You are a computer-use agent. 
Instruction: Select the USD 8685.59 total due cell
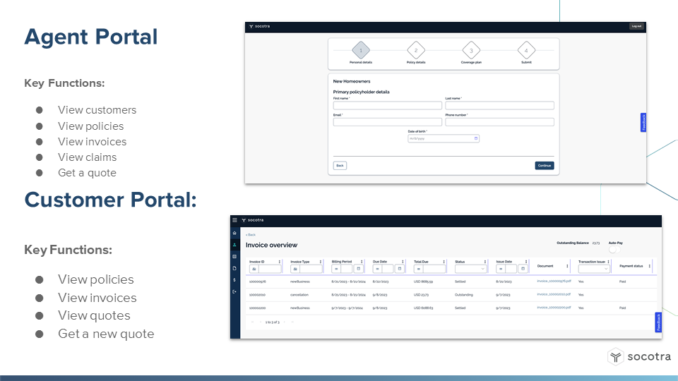point(423,282)
